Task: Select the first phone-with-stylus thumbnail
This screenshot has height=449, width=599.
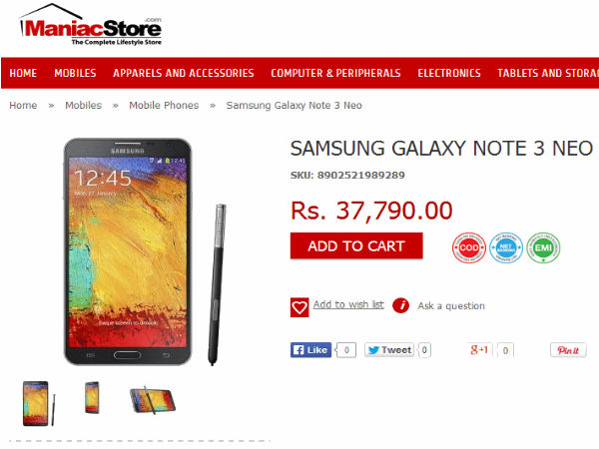Action: pyautogui.click(x=39, y=403)
